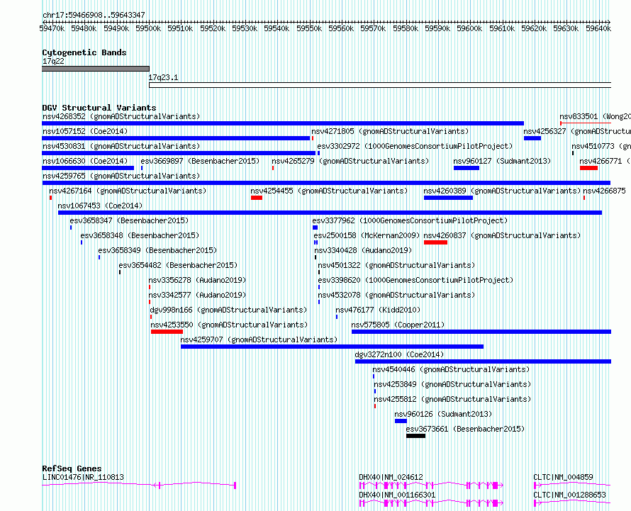This screenshot has width=631, height=511.
Task: Click esv3658349 (Besenbacher2015) label
Action: click(x=157, y=250)
